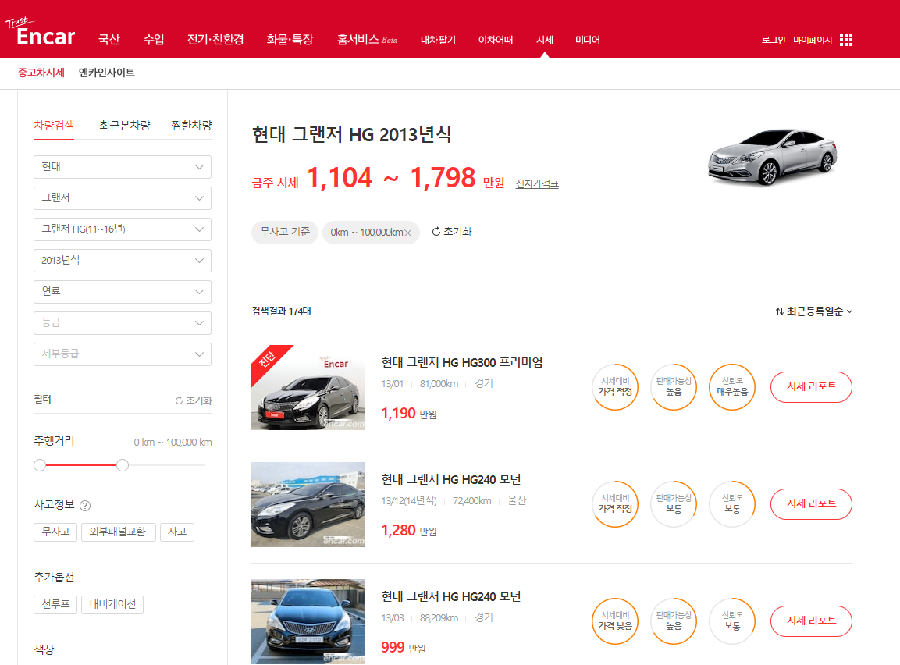
Task: Open 판매가능성 보통 gauge for 1,280만원 car
Action: [674, 503]
